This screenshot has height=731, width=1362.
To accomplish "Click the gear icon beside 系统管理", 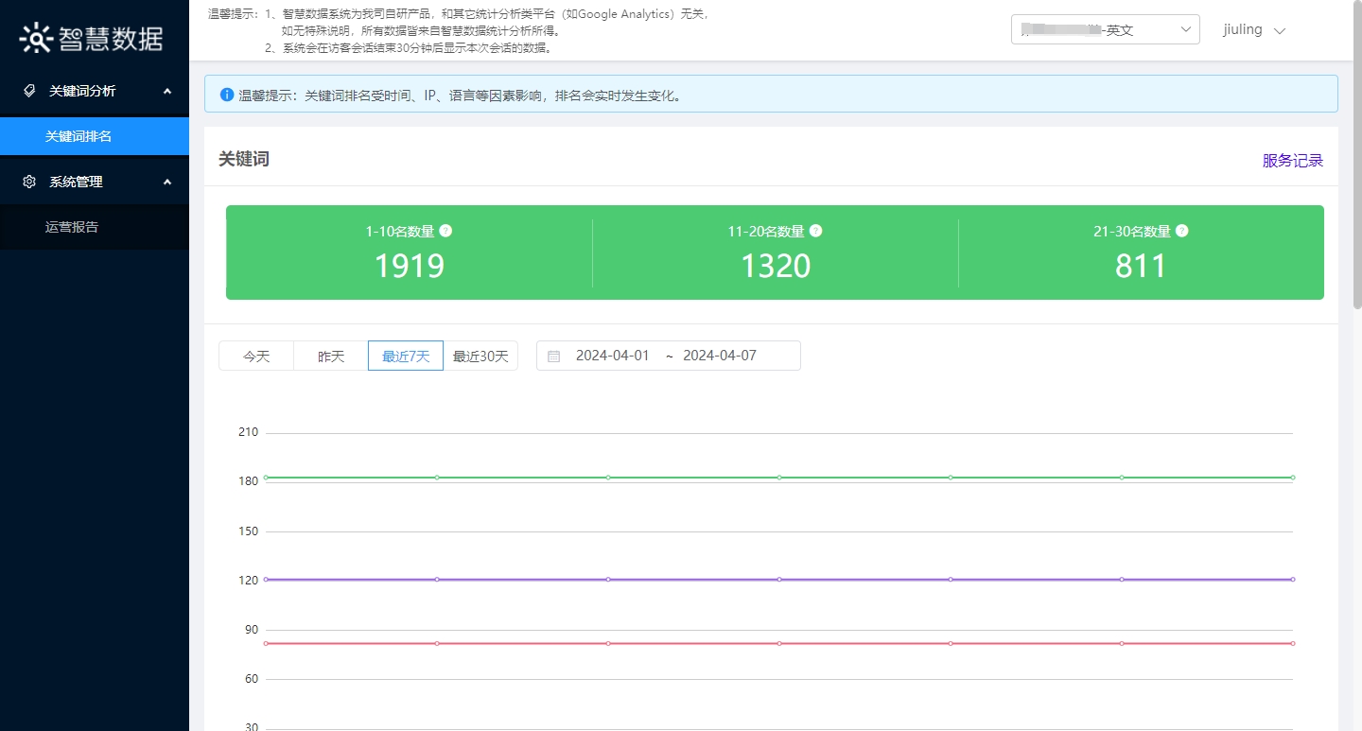I will coord(28,181).
